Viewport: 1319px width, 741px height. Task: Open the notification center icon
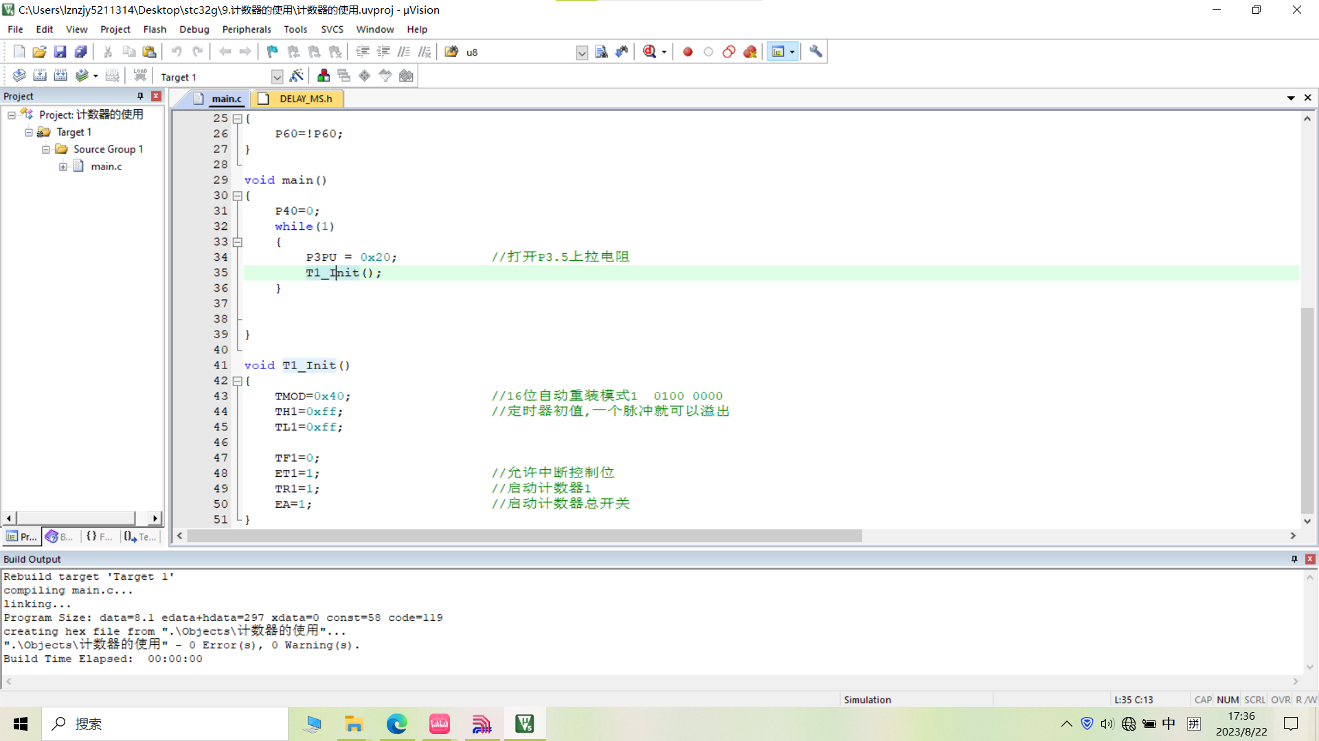[x=1291, y=724]
